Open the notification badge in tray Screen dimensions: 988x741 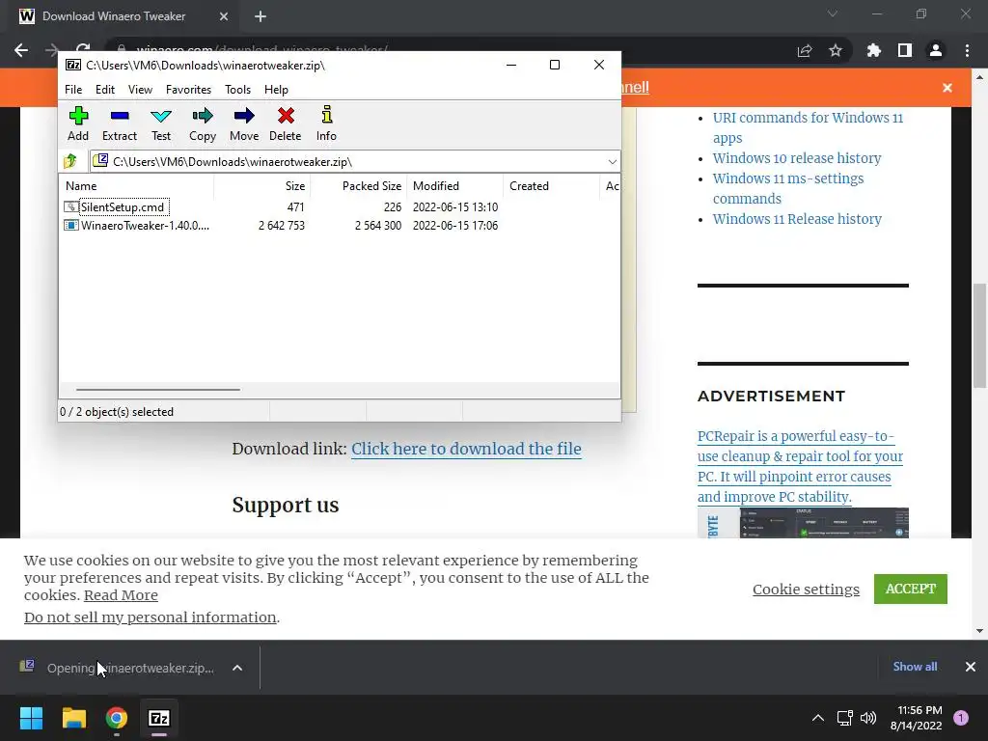coord(961,718)
